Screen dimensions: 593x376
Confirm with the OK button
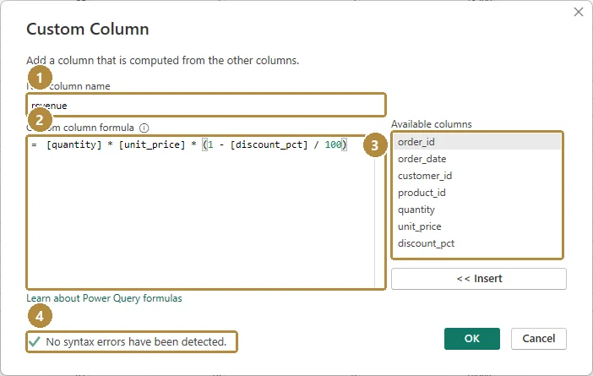[472, 339]
